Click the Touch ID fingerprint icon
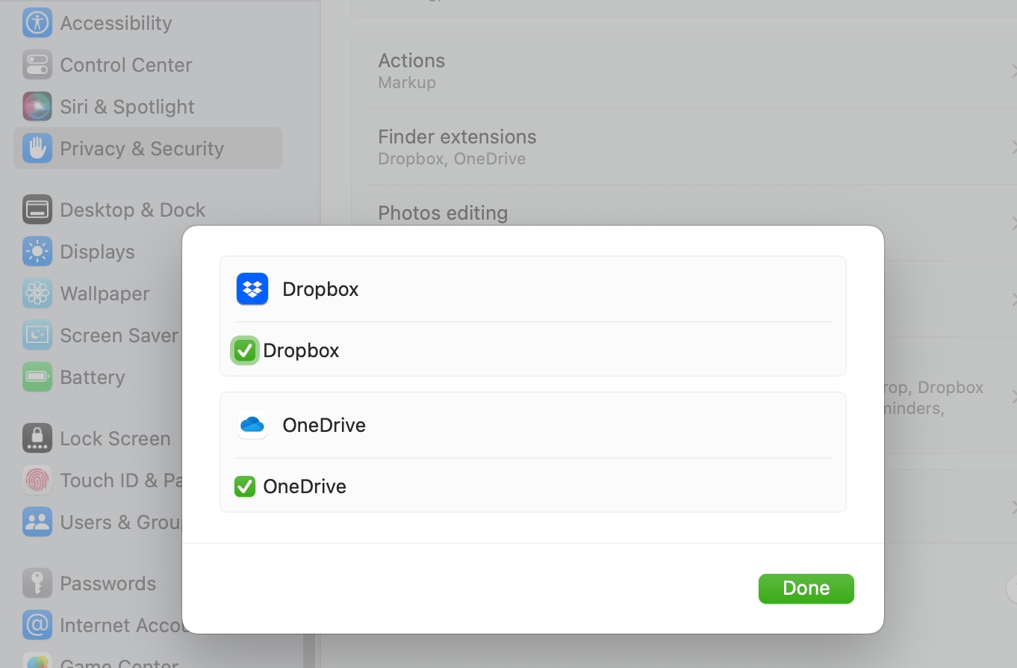This screenshot has height=668, width=1017. pyautogui.click(x=37, y=480)
